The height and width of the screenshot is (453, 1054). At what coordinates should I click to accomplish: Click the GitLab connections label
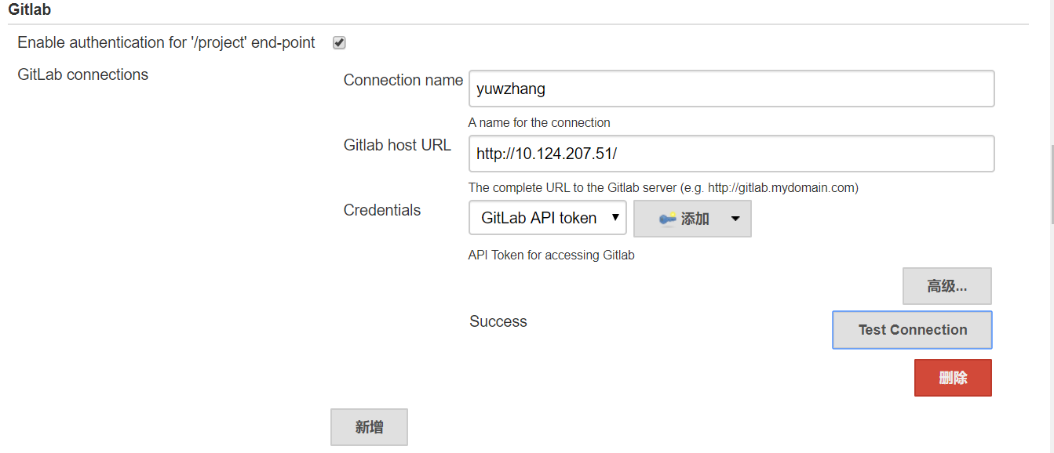(82, 74)
